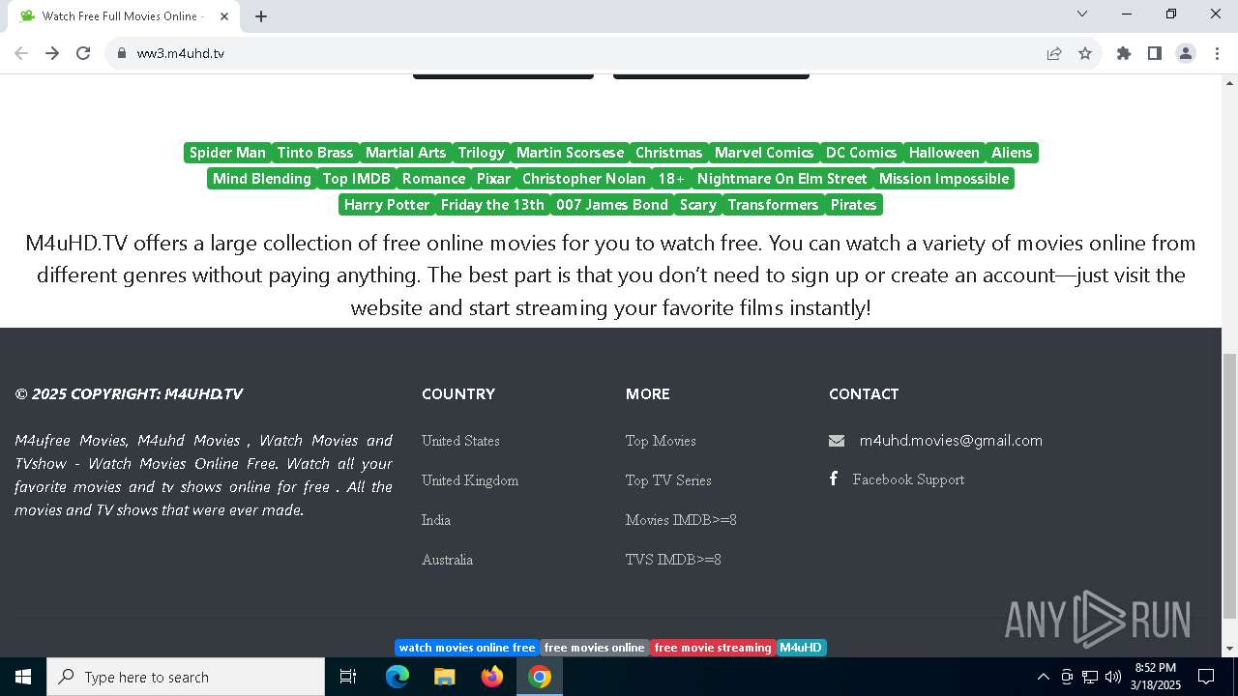Show hidden system tray icons
The image size is (1238, 696).
(x=1043, y=677)
